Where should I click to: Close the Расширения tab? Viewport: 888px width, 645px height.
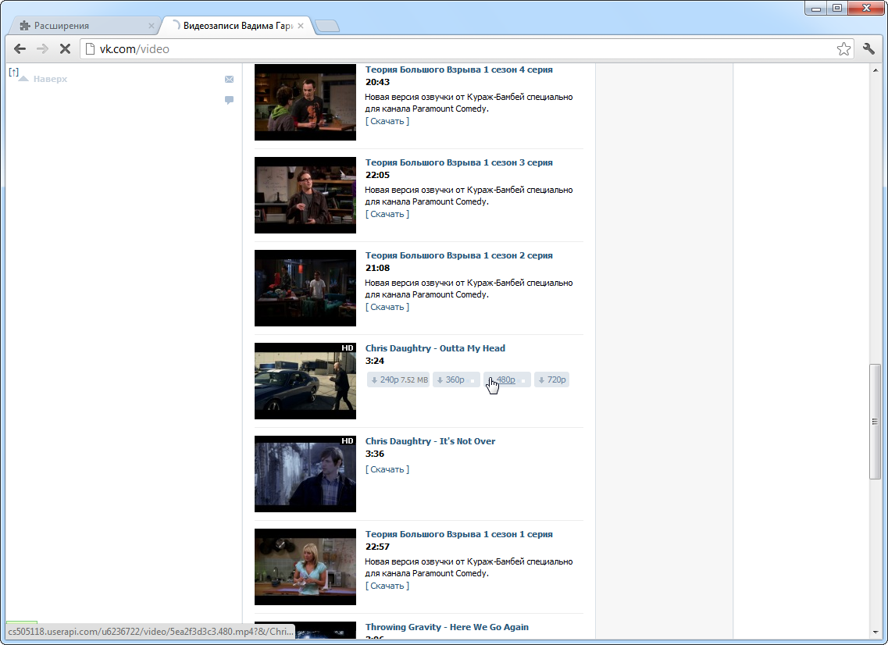[152, 26]
